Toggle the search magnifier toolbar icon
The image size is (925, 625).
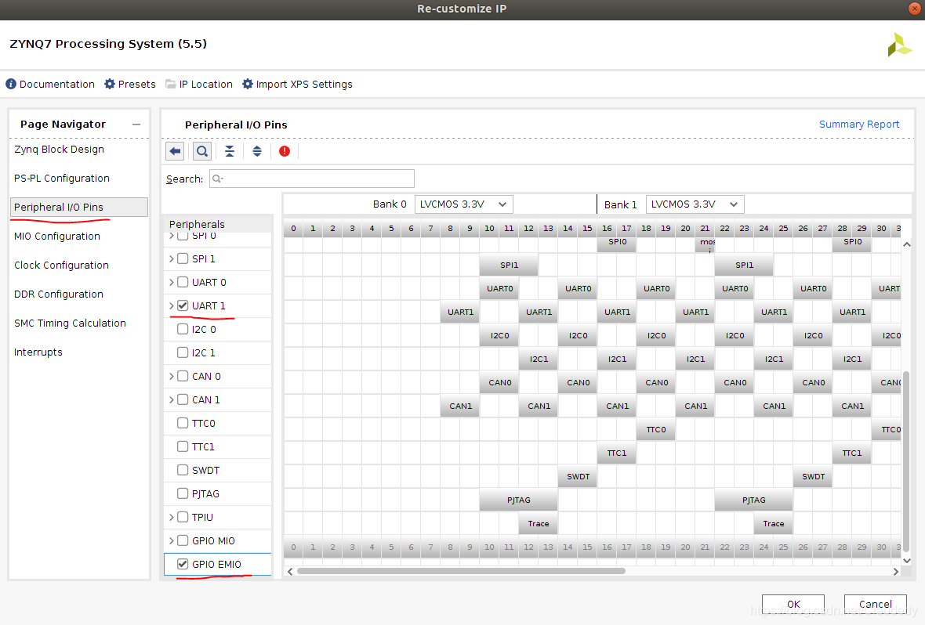tap(201, 151)
